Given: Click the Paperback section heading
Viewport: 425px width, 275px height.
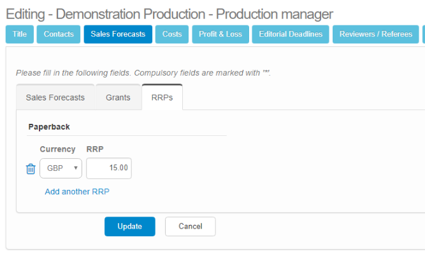Looking at the screenshot, I should point(49,126).
